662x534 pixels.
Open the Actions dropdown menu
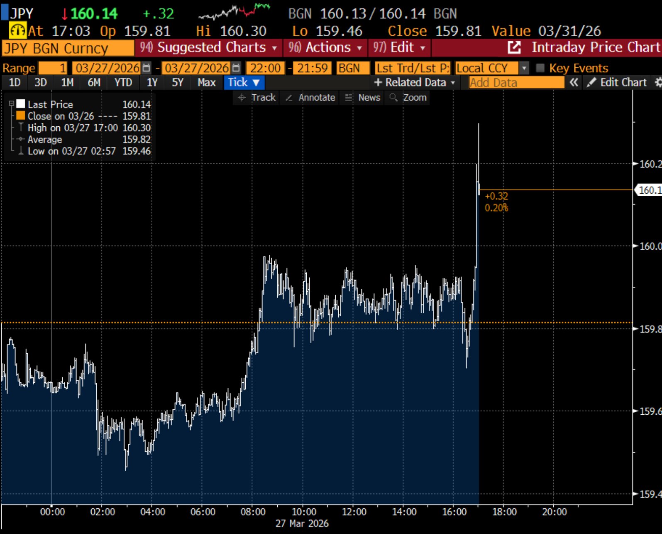coord(325,47)
